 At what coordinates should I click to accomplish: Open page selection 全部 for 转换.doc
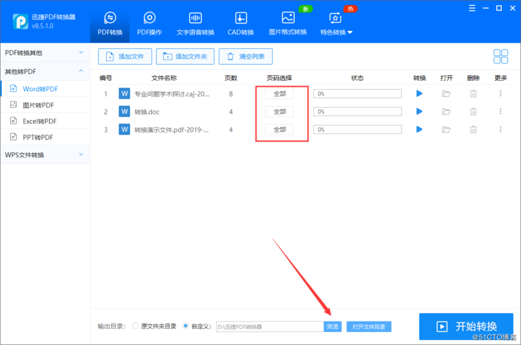[279, 112]
